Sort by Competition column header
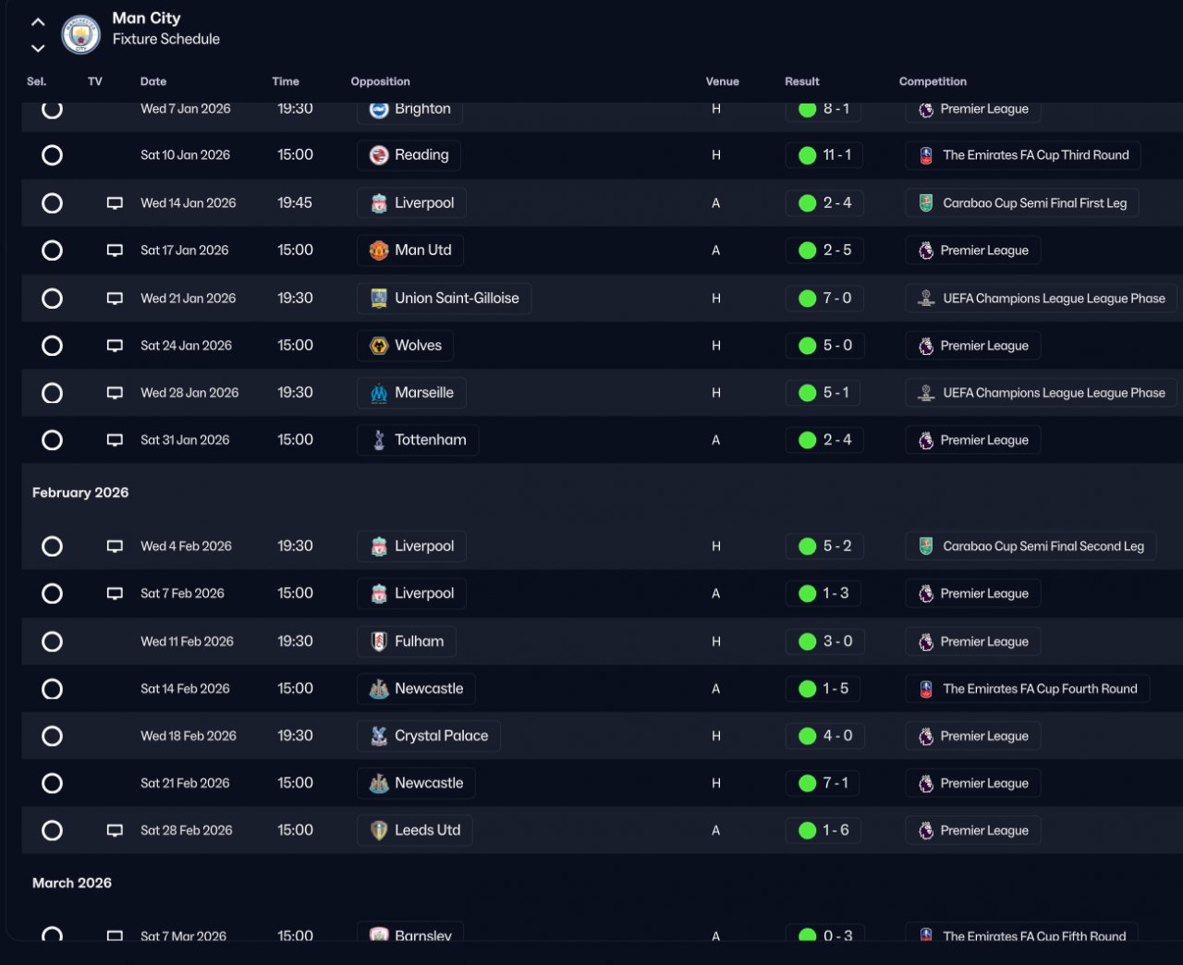This screenshot has height=965, width=1183. click(x=933, y=81)
